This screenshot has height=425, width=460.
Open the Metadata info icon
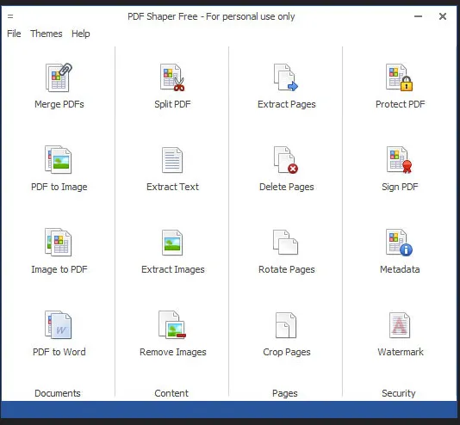pos(400,243)
